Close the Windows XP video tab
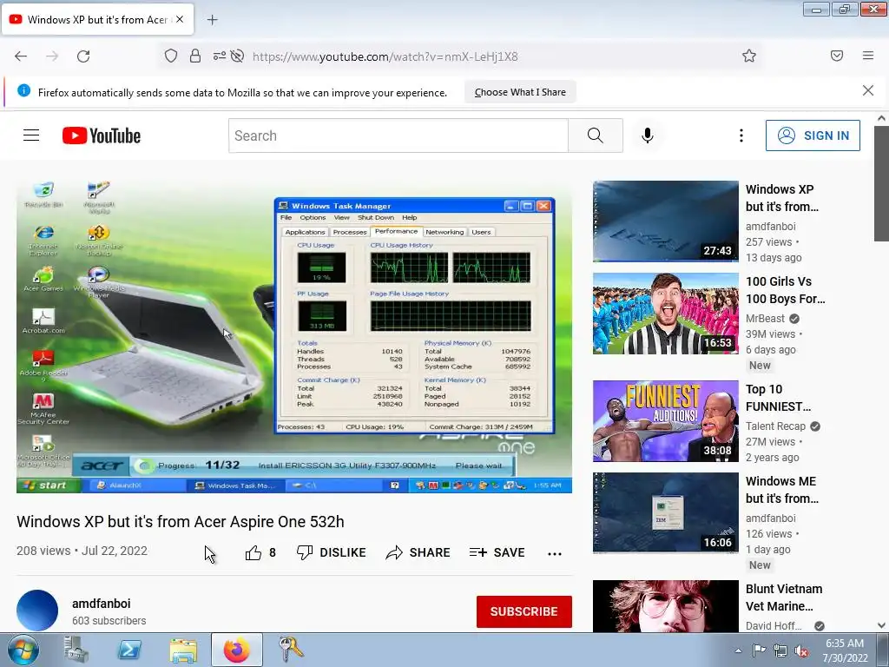 point(180,19)
